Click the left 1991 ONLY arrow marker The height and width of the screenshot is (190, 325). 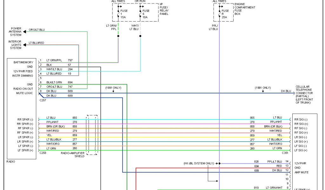point(113,91)
